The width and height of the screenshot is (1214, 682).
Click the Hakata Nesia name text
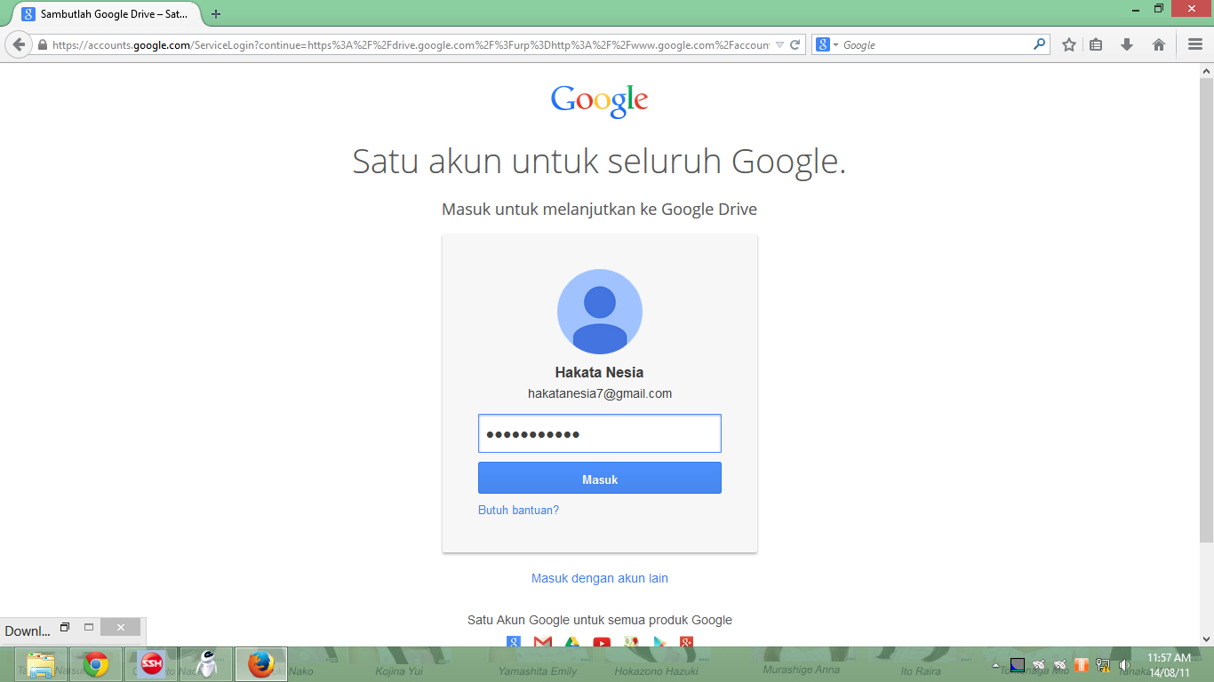(x=599, y=372)
